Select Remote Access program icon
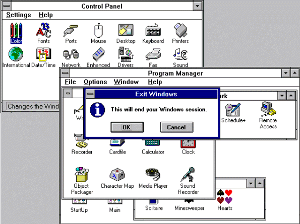The image size is (300, 224). coord(268,115)
